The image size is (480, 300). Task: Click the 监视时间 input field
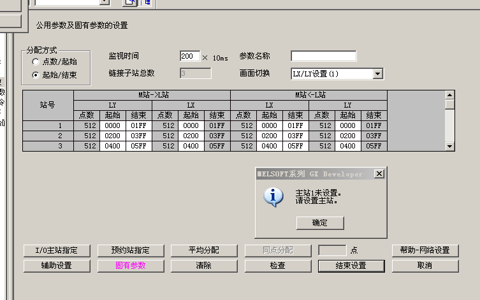(189, 57)
